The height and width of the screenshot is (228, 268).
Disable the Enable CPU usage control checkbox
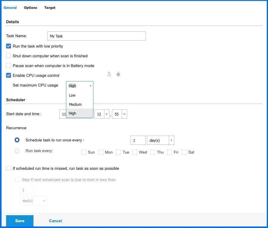9,76
